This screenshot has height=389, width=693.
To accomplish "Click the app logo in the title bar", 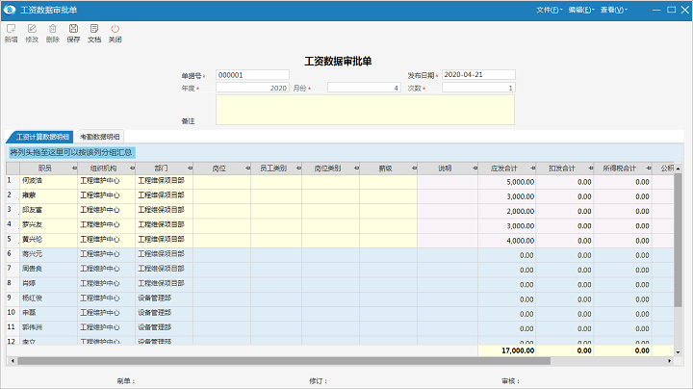I will (10, 10).
